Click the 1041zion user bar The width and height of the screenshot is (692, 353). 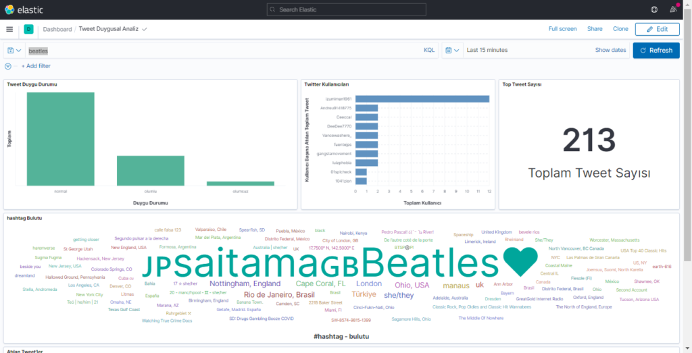(361, 181)
